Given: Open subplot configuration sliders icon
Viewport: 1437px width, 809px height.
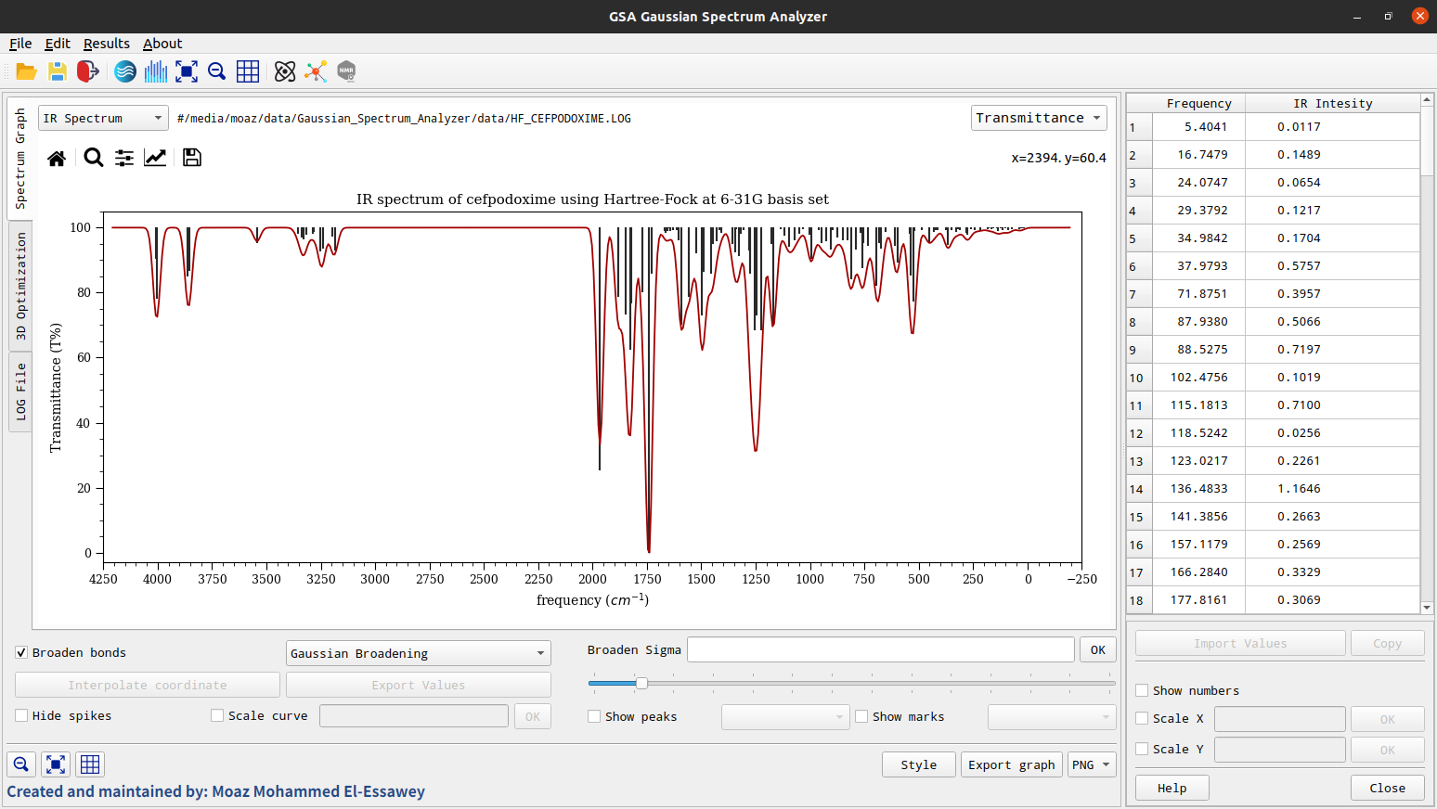Looking at the screenshot, I should [x=124, y=158].
